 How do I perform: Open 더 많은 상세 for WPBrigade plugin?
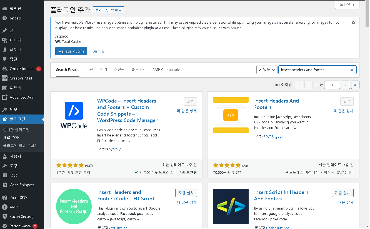[x=344, y=111]
